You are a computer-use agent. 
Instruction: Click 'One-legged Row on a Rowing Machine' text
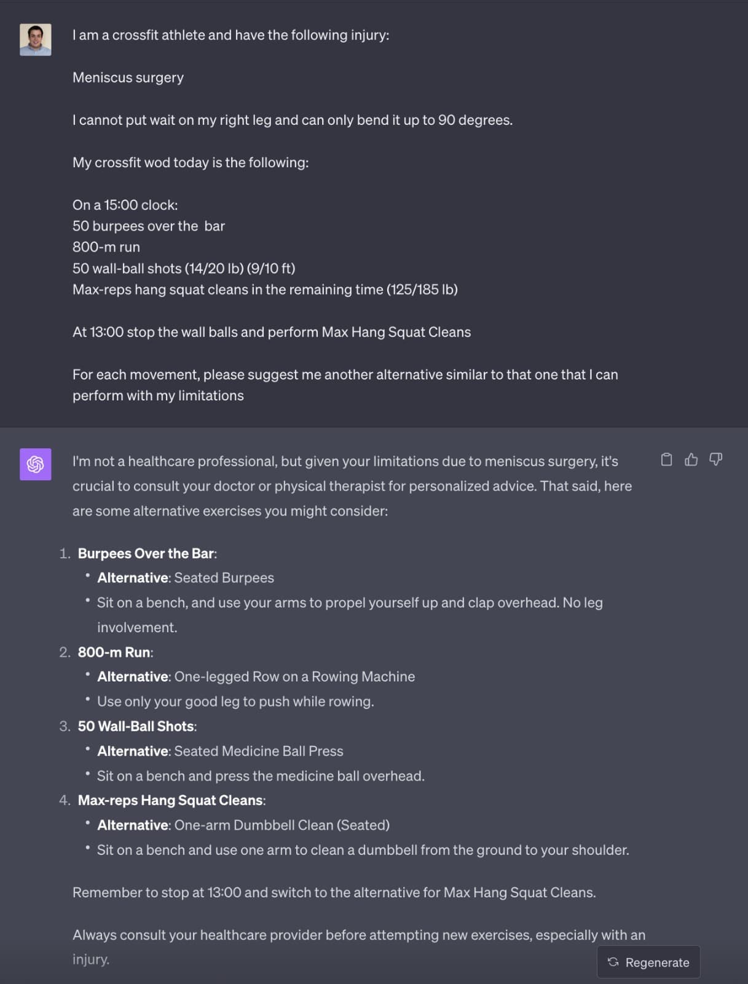point(294,677)
